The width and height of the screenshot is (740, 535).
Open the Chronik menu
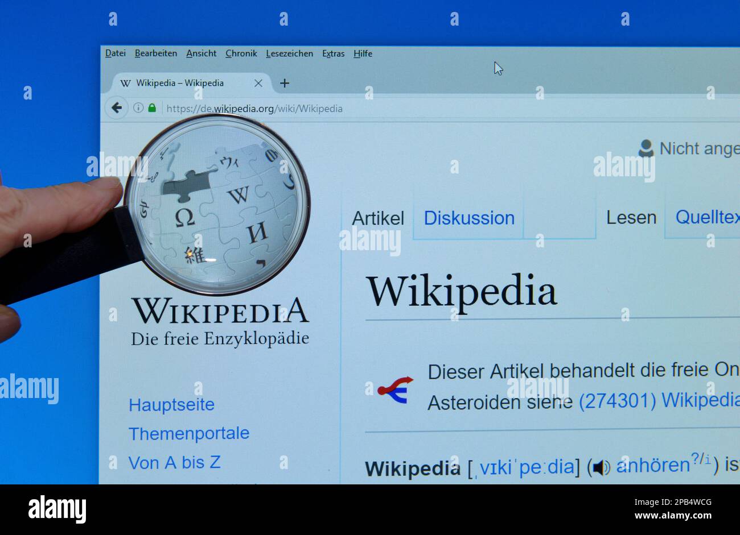tap(241, 53)
